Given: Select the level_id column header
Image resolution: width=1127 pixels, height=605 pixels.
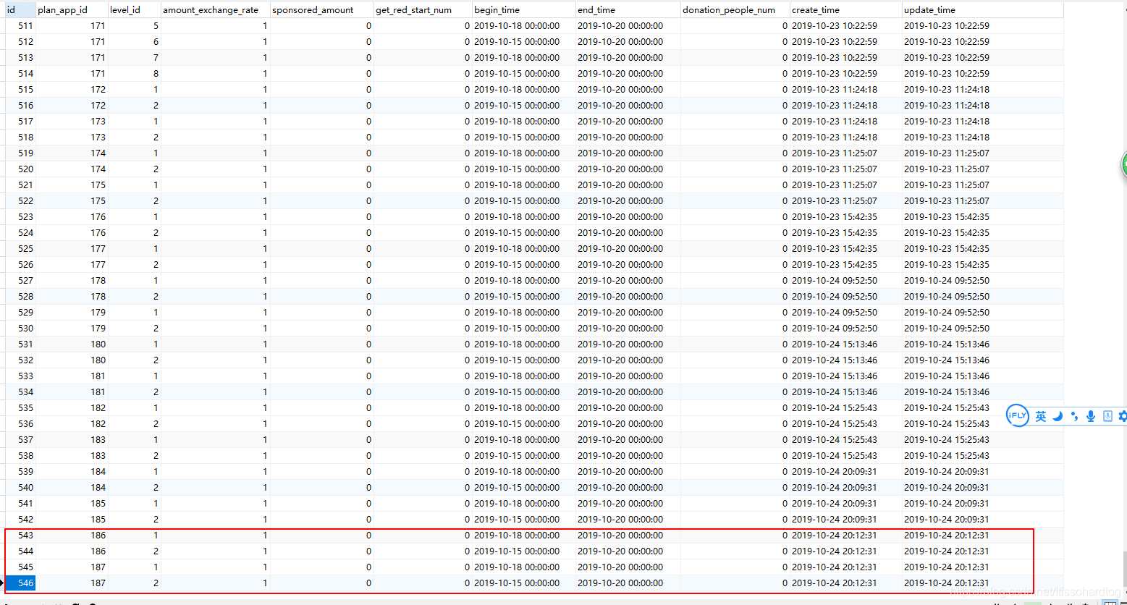Looking at the screenshot, I should [134, 10].
